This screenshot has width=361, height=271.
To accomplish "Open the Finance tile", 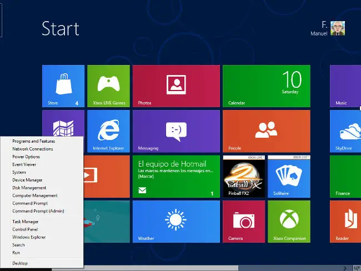I will 345,177.
